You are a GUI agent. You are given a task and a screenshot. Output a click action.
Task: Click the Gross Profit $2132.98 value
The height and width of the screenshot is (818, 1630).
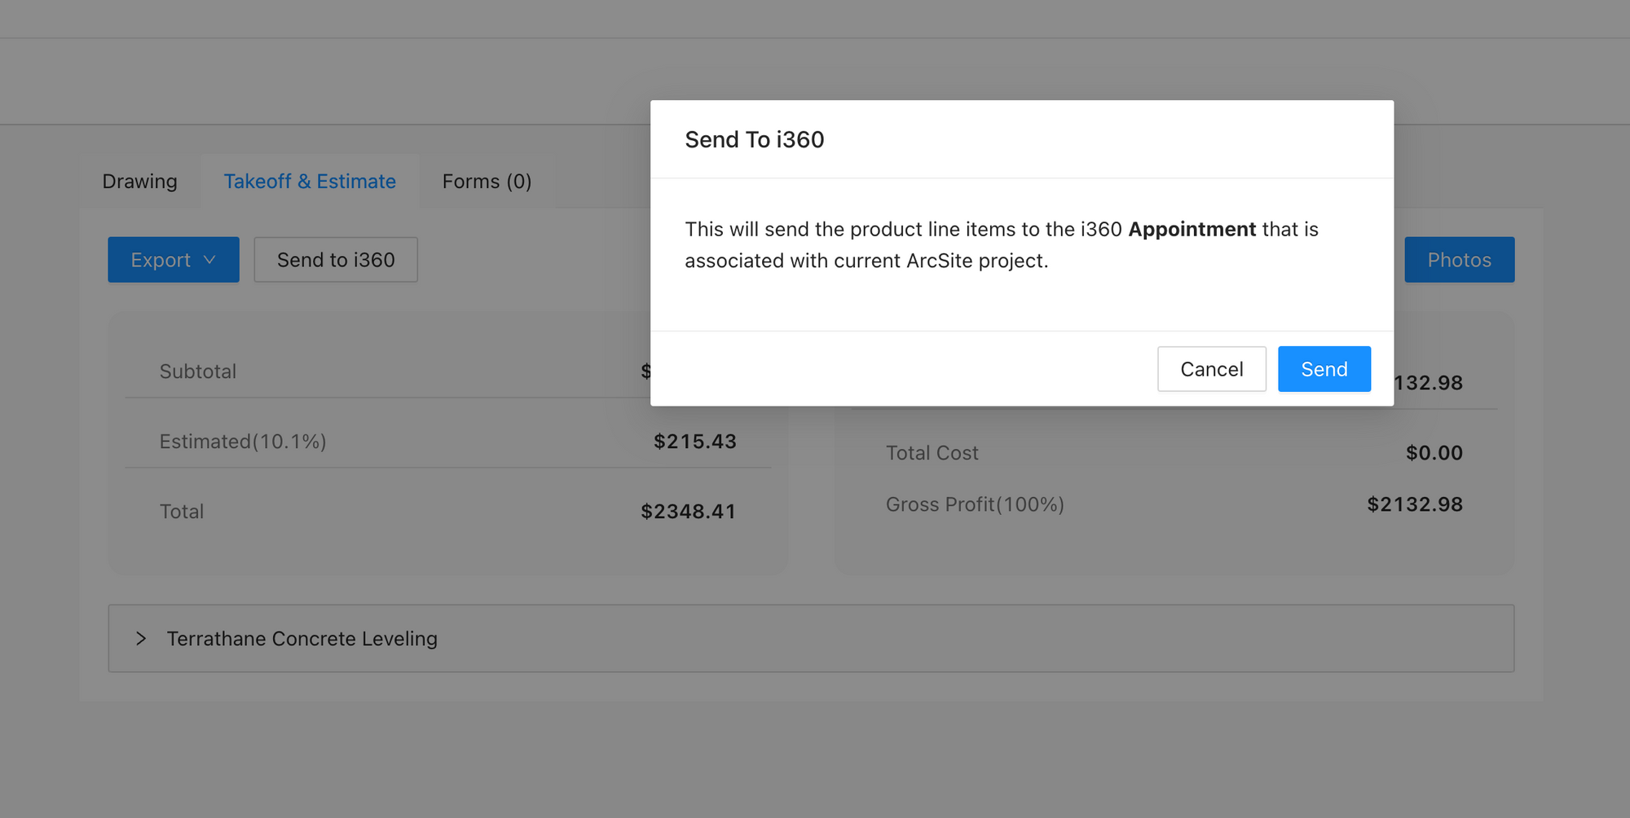click(1415, 504)
